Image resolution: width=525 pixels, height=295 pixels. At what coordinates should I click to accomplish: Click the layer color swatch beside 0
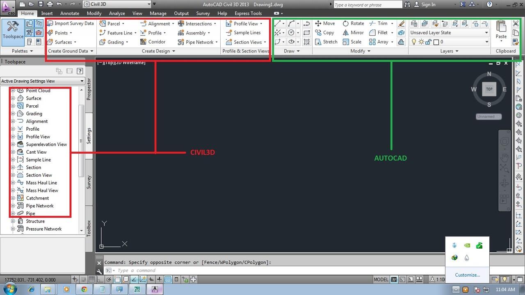point(436,42)
